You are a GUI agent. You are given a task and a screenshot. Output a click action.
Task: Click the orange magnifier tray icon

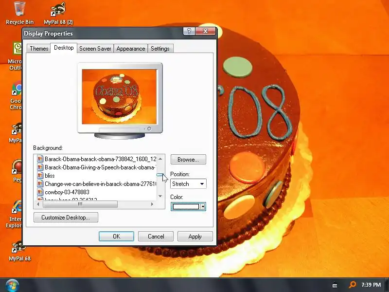tap(352, 285)
